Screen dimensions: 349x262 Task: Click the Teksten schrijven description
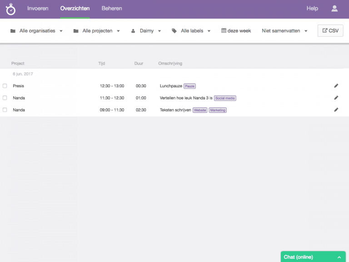(x=175, y=110)
